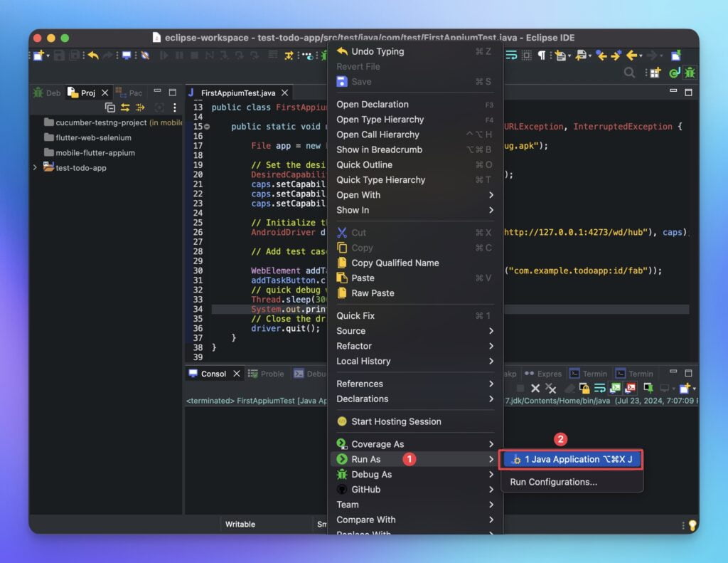Choose Undo Typing from context menu
The image size is (728, 563).
tap(414, 52)
